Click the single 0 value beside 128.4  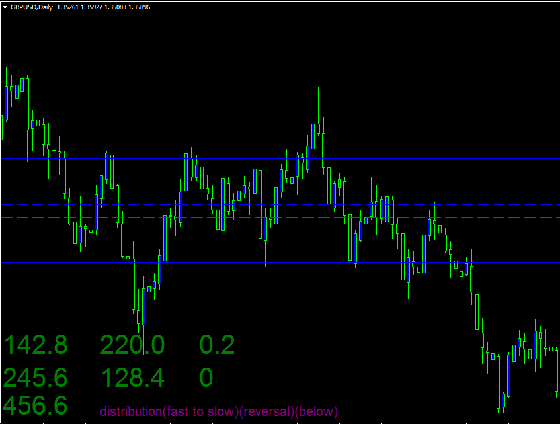pyautogui.click(x=206, y=378)
